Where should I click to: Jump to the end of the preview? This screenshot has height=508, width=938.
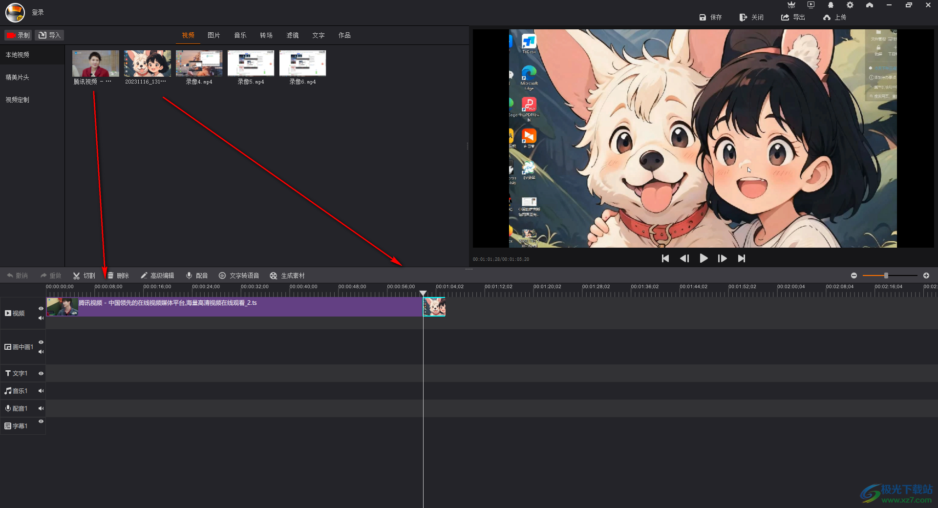click(x=742, y=258)
